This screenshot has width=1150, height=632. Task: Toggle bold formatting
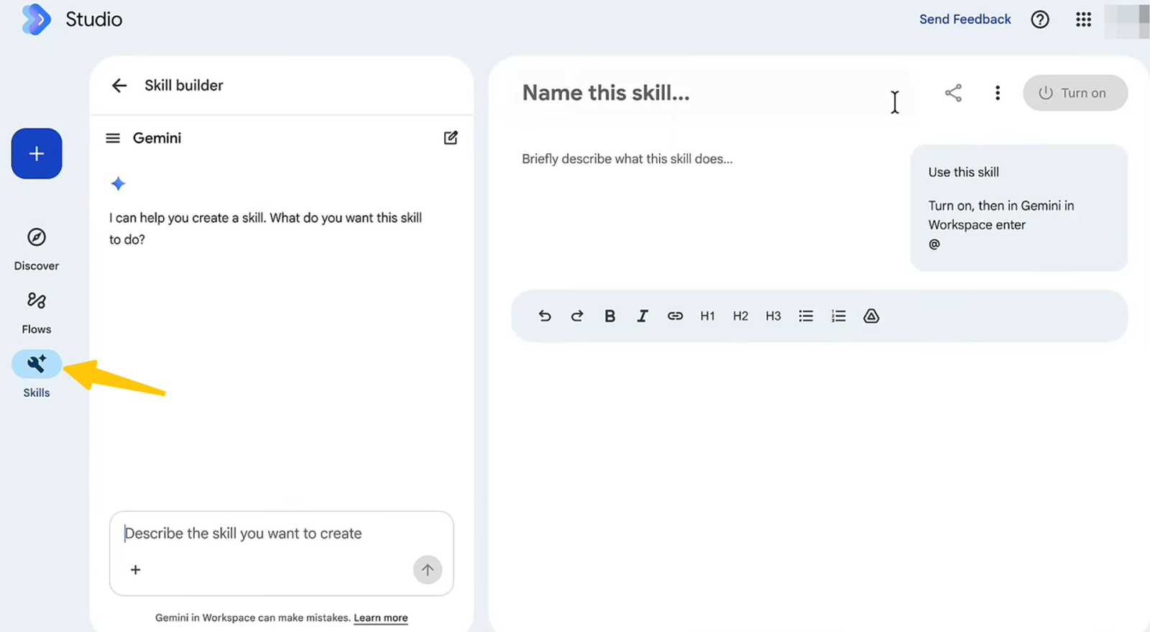tap(609, 316)
